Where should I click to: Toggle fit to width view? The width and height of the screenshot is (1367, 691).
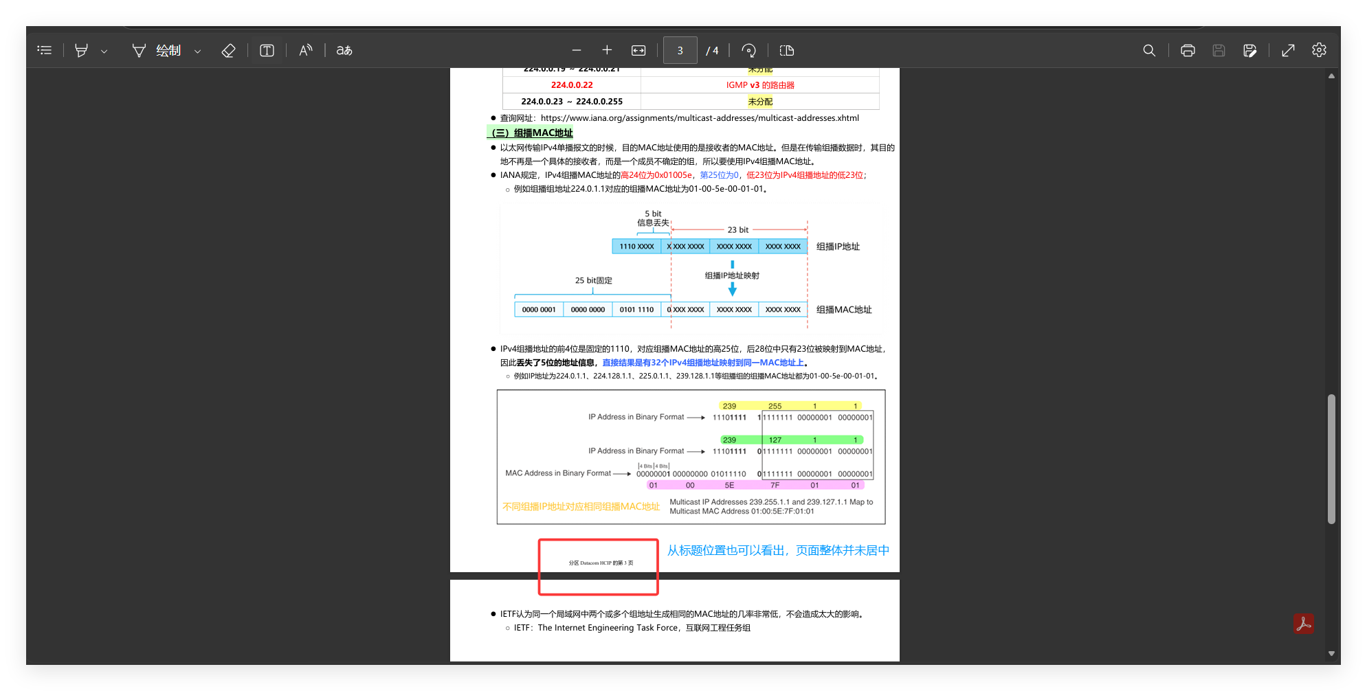638,50
